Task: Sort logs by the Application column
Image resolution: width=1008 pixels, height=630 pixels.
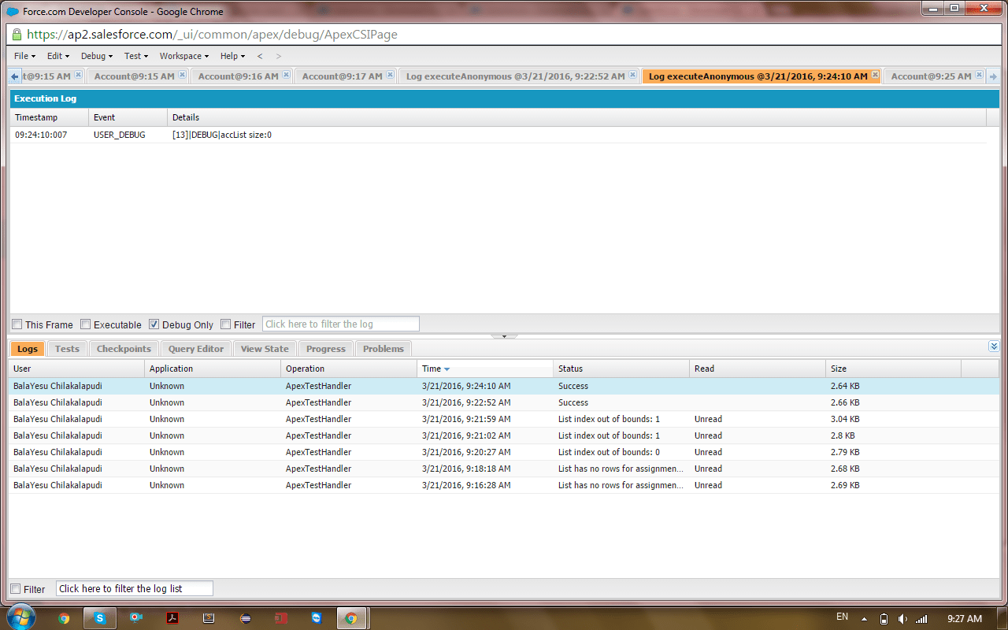Action: pos(213,369)
